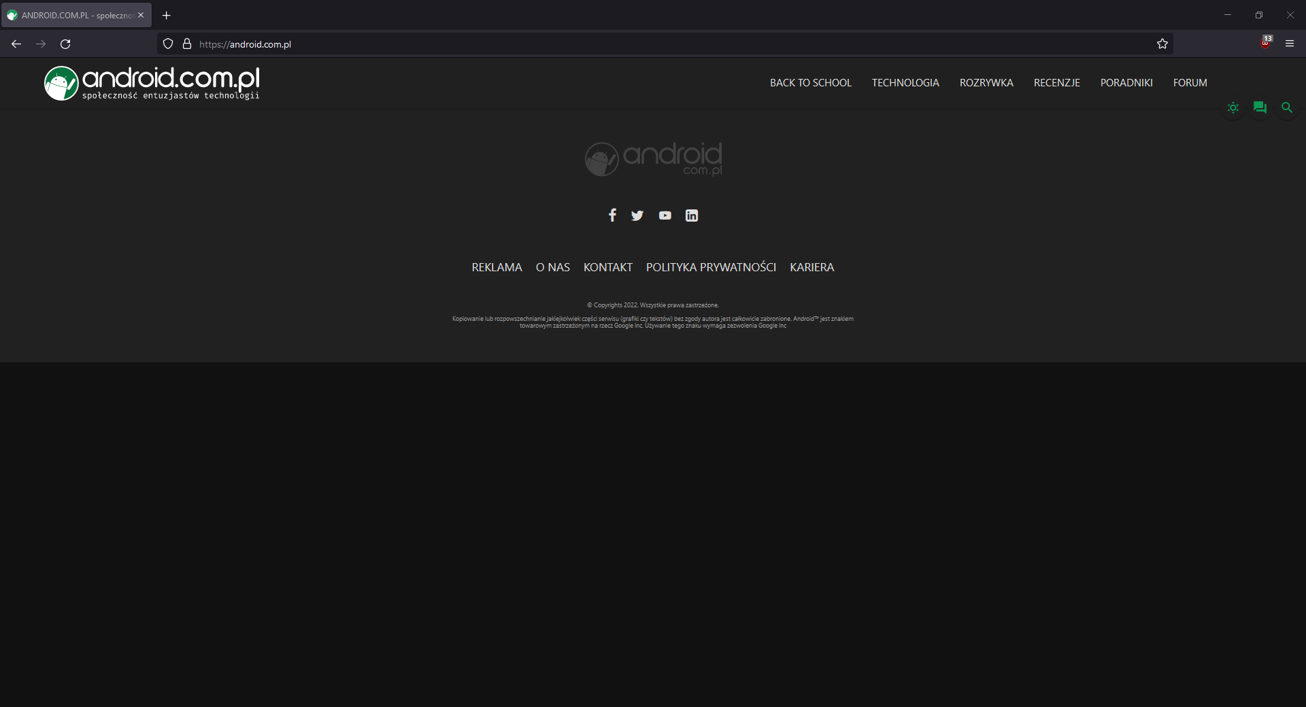The width and height of the screenshot is (1306, 707).
Task: Click inside the browser address bar
Action: point(476,44)
